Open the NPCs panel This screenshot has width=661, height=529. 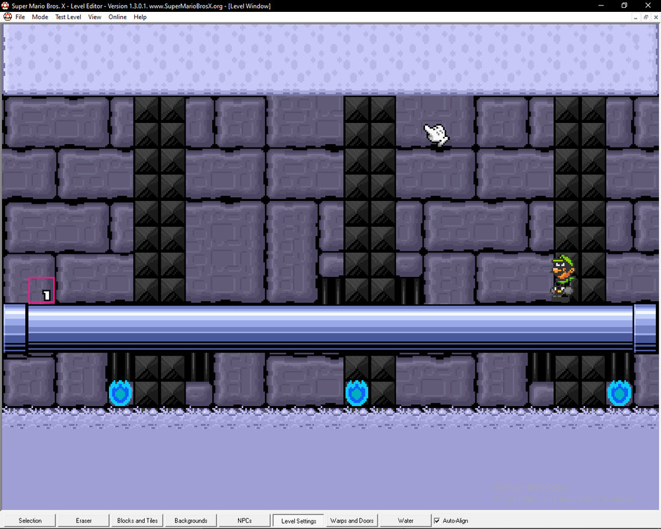[245, 520]
